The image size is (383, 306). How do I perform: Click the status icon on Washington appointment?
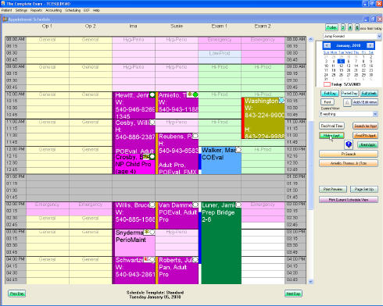(x=281, y=100)
